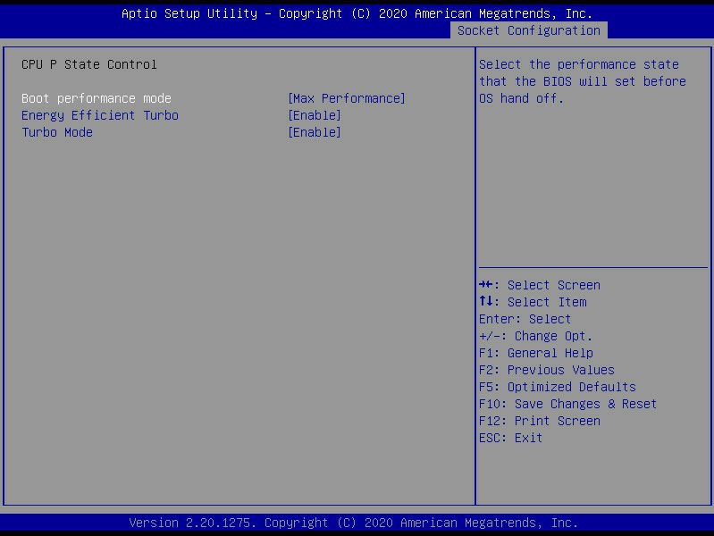Click the CPU P State Control heading

pyautogui.click(x=88, y=64)
